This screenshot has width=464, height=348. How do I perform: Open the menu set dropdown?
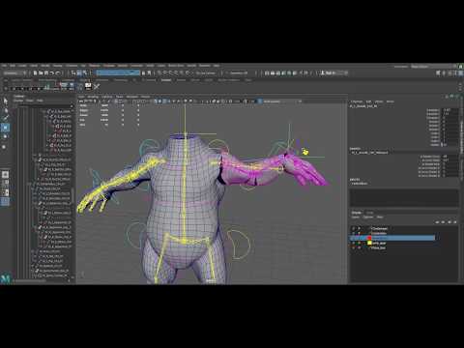(x=15, y=73)
